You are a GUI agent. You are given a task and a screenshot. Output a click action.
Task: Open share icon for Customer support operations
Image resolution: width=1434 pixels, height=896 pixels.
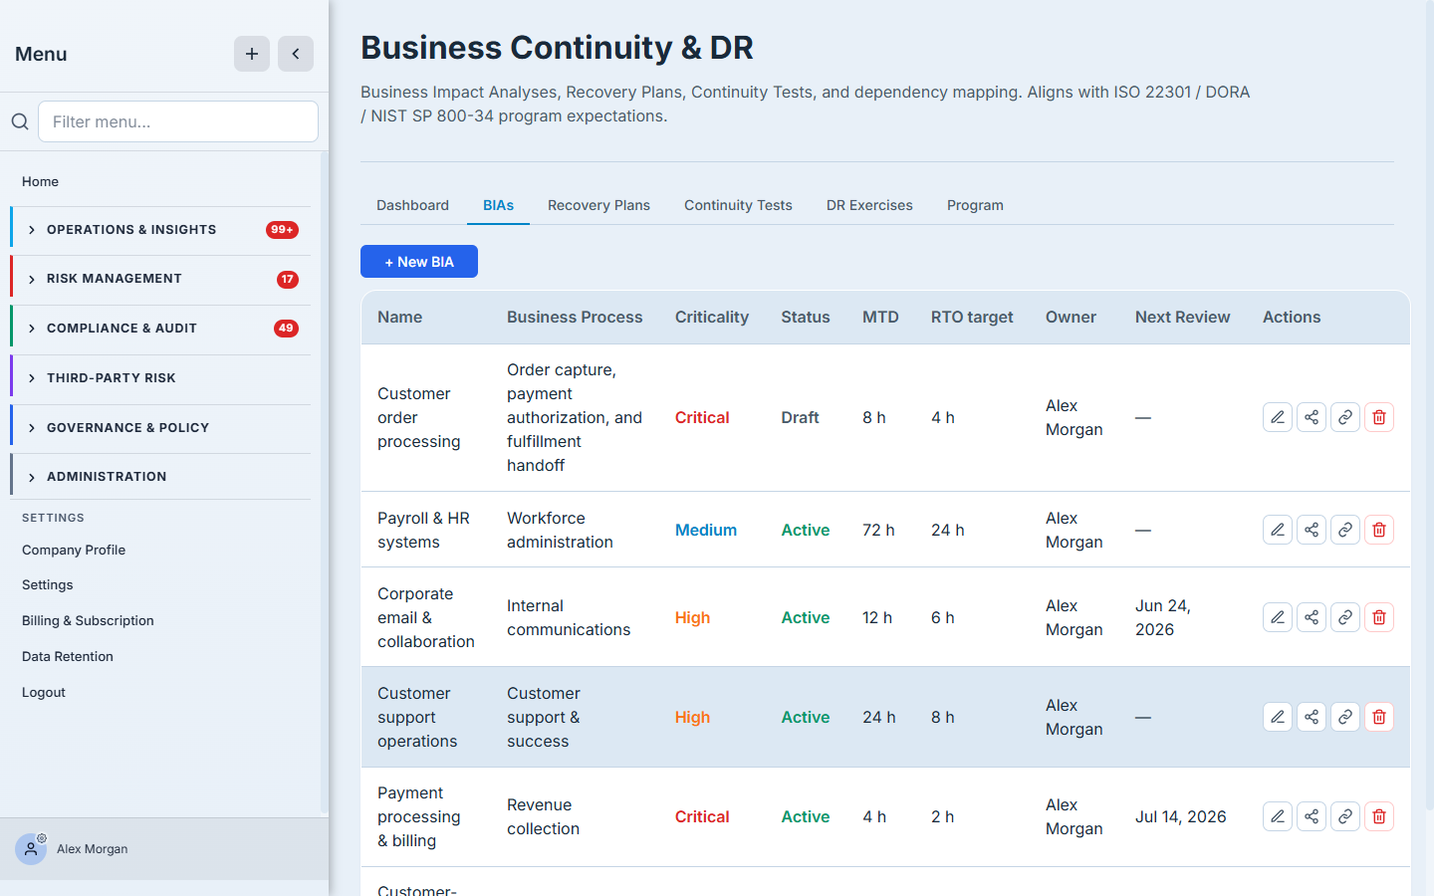tap(1312, 717)
